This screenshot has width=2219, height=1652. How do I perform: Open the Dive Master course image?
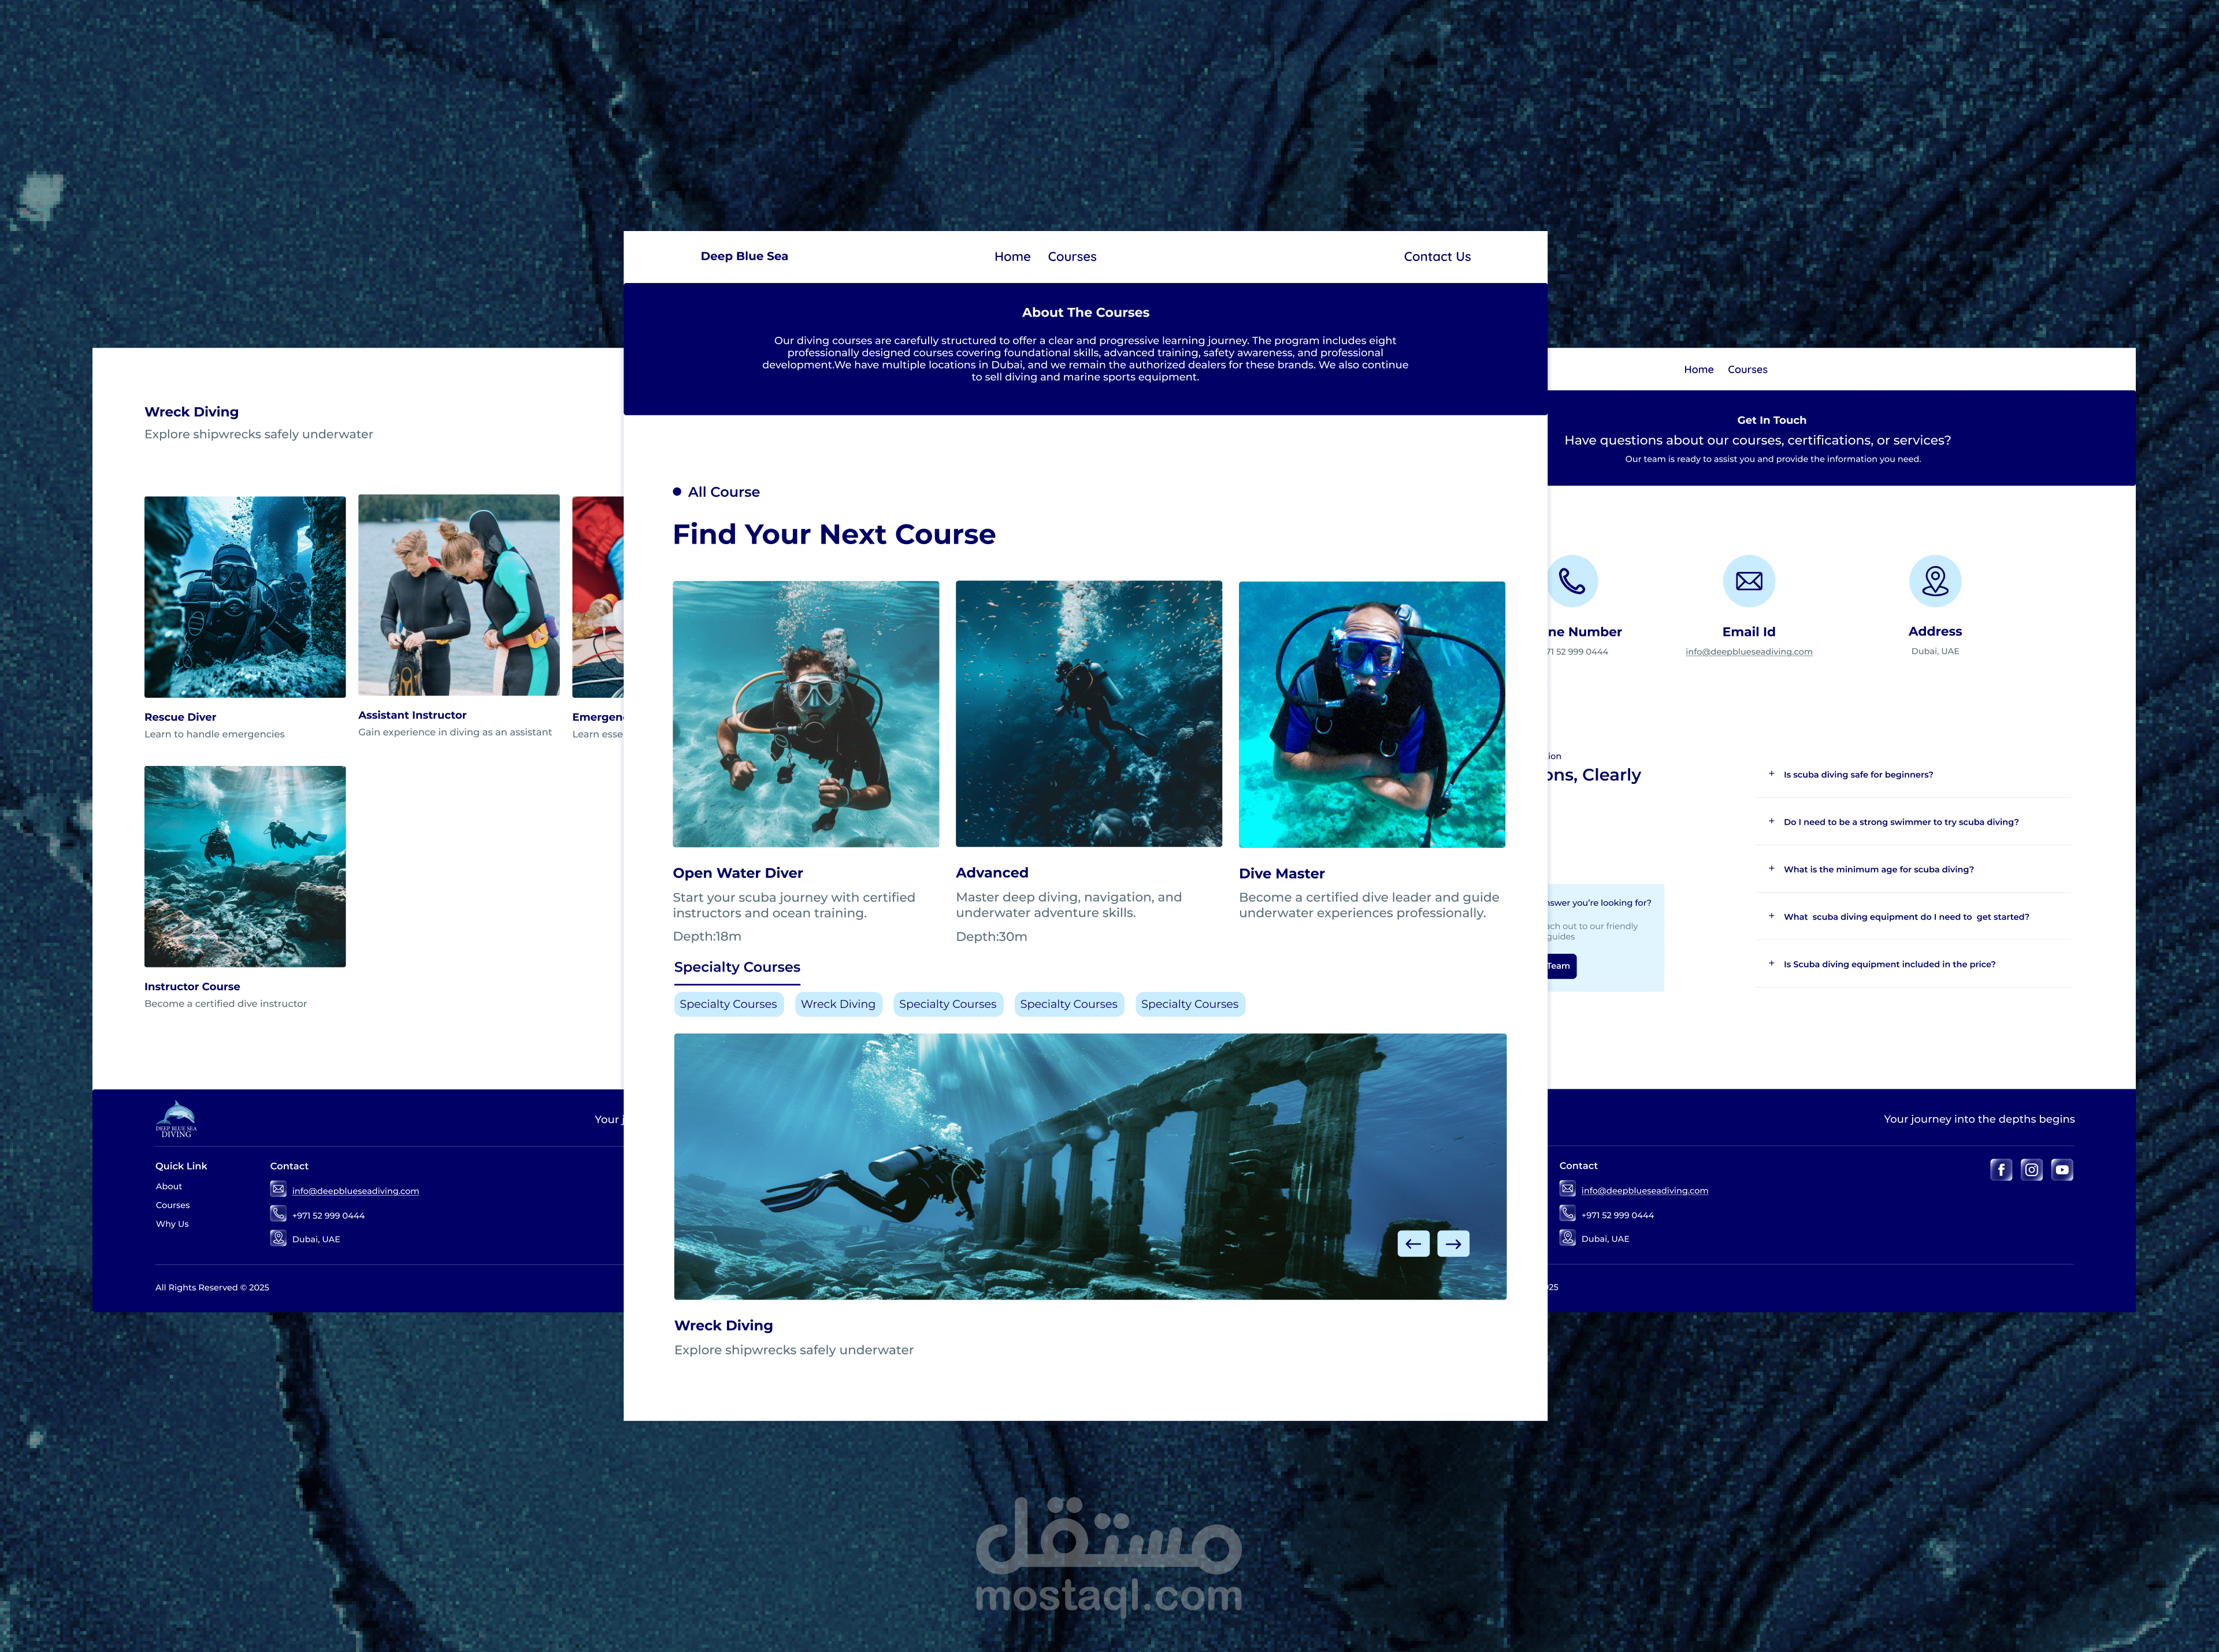[1372, 714]
